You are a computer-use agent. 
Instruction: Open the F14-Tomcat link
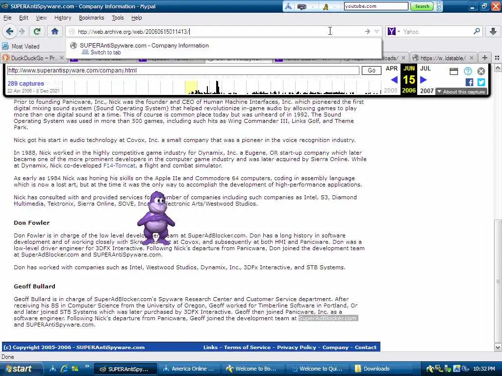120,165
